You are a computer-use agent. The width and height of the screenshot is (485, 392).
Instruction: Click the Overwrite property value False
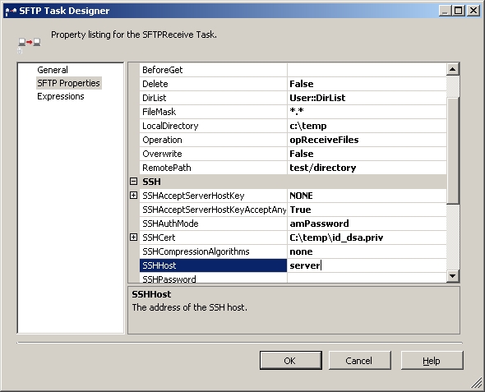(x=367, y=154)
